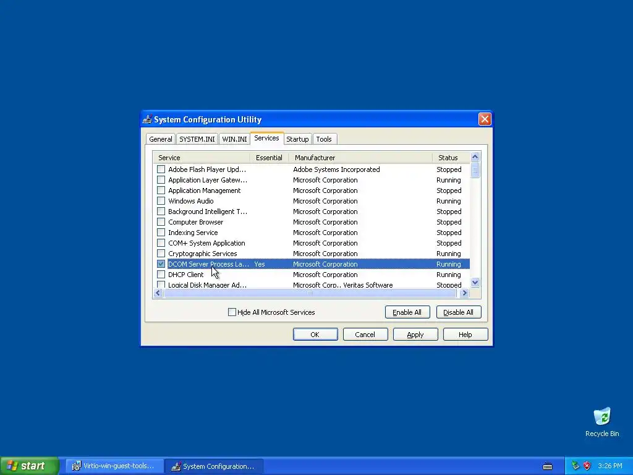Select the Computer Browser row name
633x475 pixels.
(x=195, y=222)
